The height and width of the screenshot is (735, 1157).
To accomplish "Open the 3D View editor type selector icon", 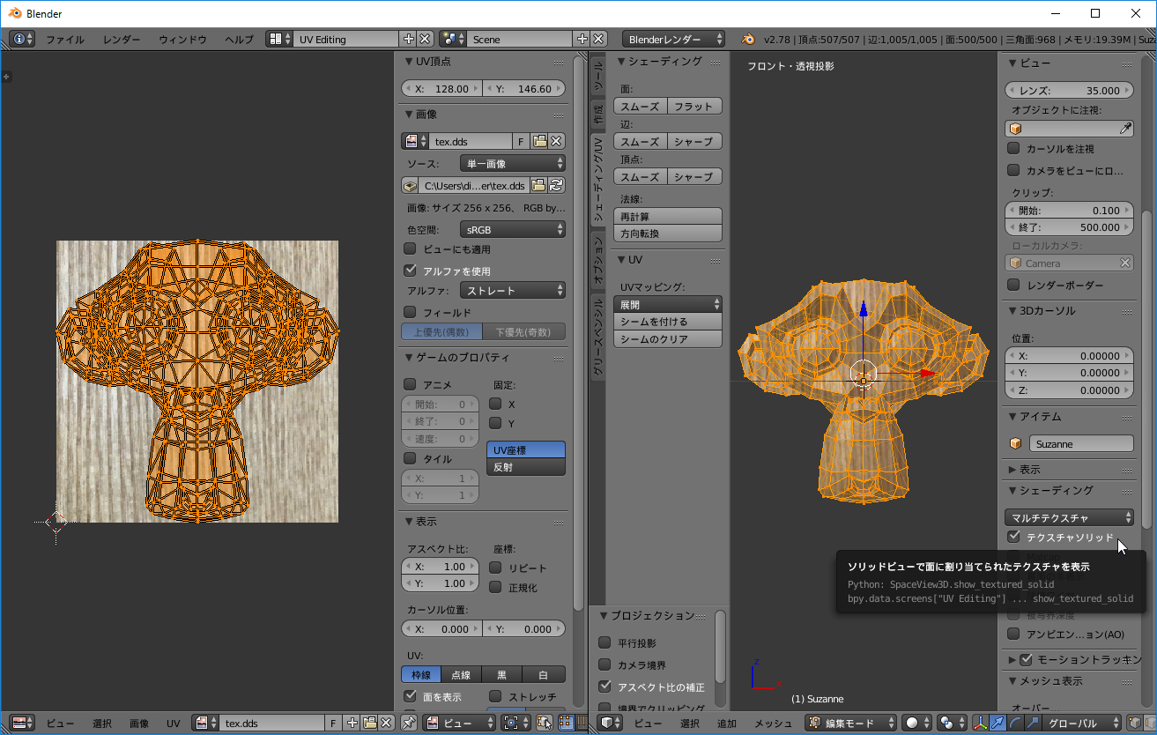I will coord(612,723).
